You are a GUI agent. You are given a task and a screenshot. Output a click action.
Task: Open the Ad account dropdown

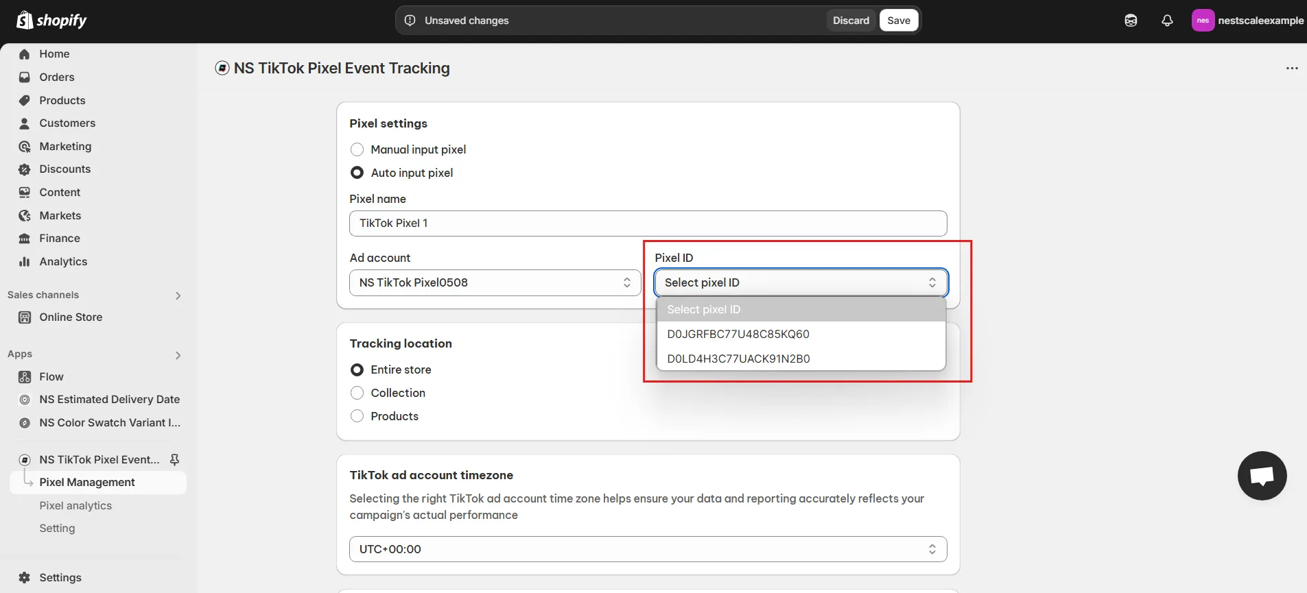[495, 283]
